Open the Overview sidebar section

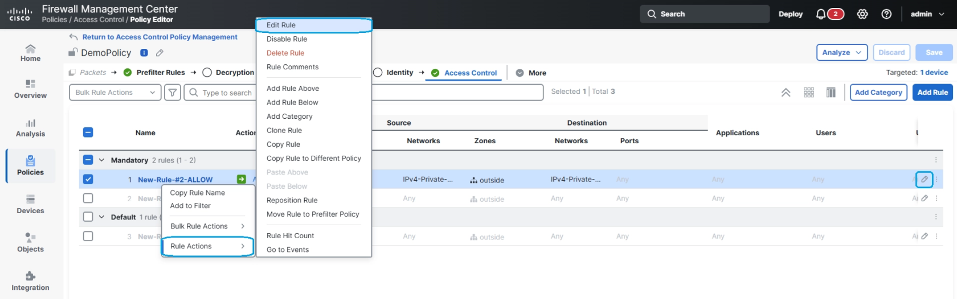coord(30,89)
